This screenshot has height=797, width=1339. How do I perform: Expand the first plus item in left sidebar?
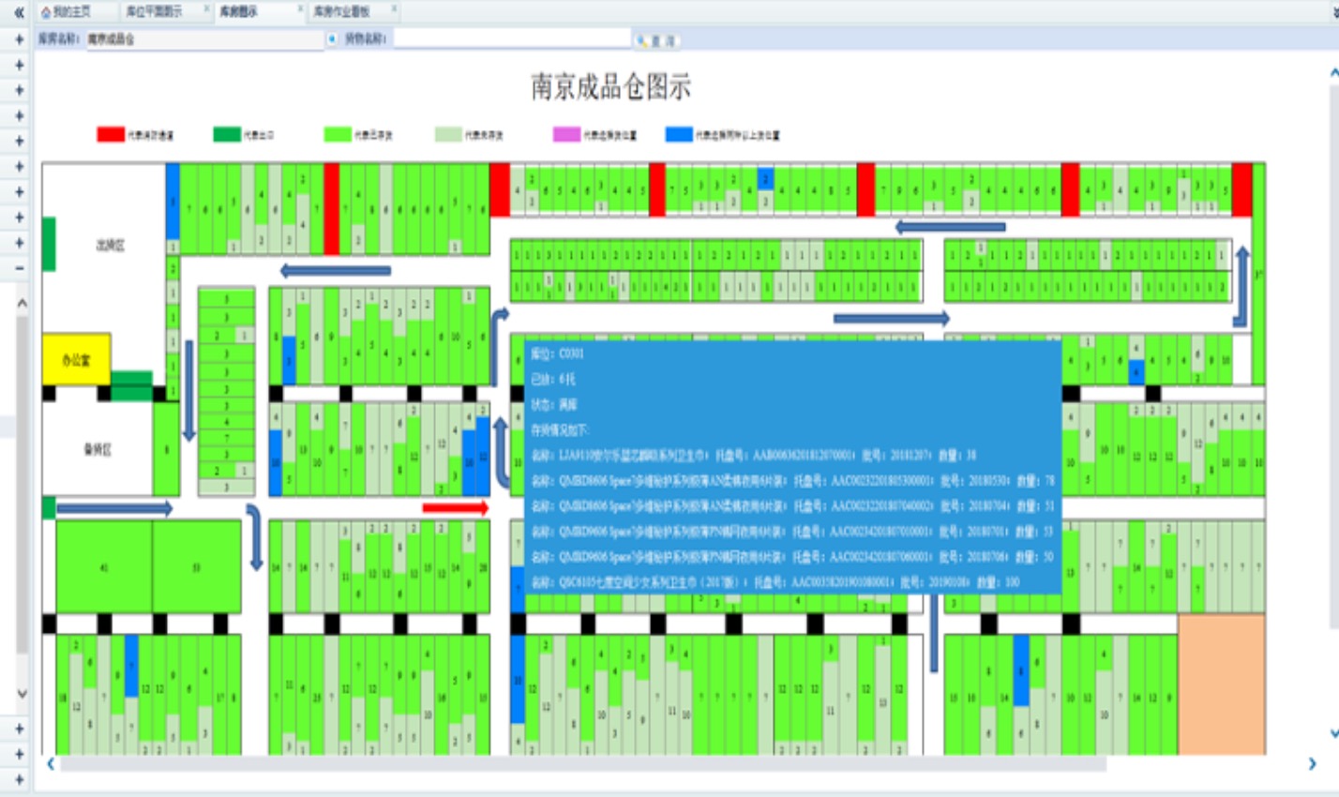(x=19, y=39)
